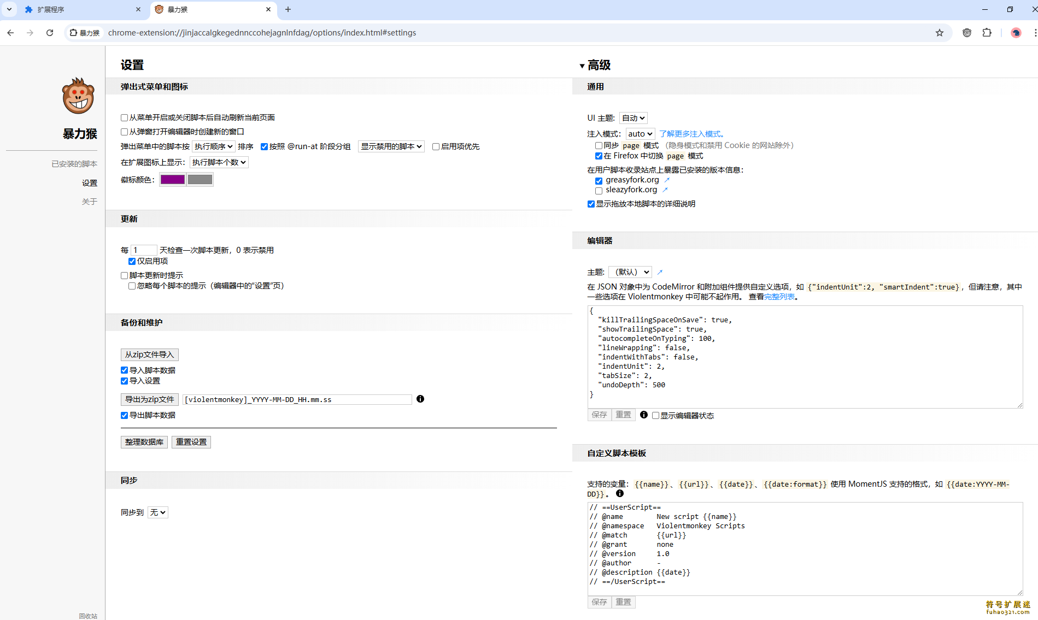This screenshot has width=1038, height=620.
Task: Toggle 导入设置 checkbox
Action: tap(124, 381)
